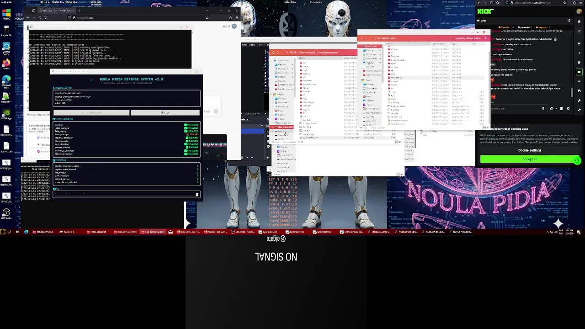Click New Volume (D:) breadcrumb middle Explorer
The height and width of the screenshot is (329, 585).
tap(308, 53)
